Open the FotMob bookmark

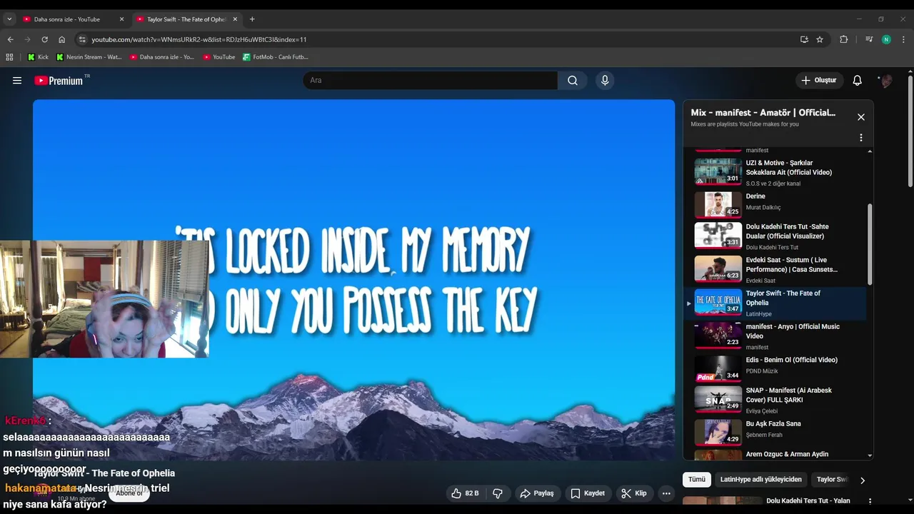[x=276, y=56]
